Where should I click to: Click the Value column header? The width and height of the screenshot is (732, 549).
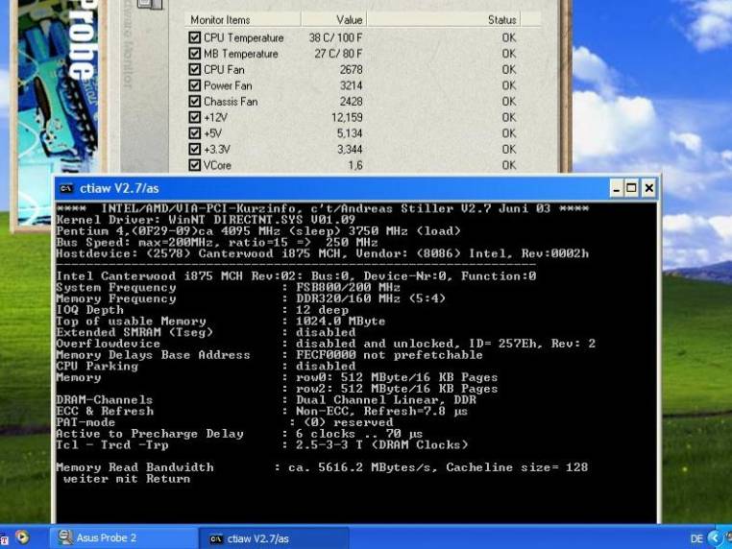coord(333,19)
